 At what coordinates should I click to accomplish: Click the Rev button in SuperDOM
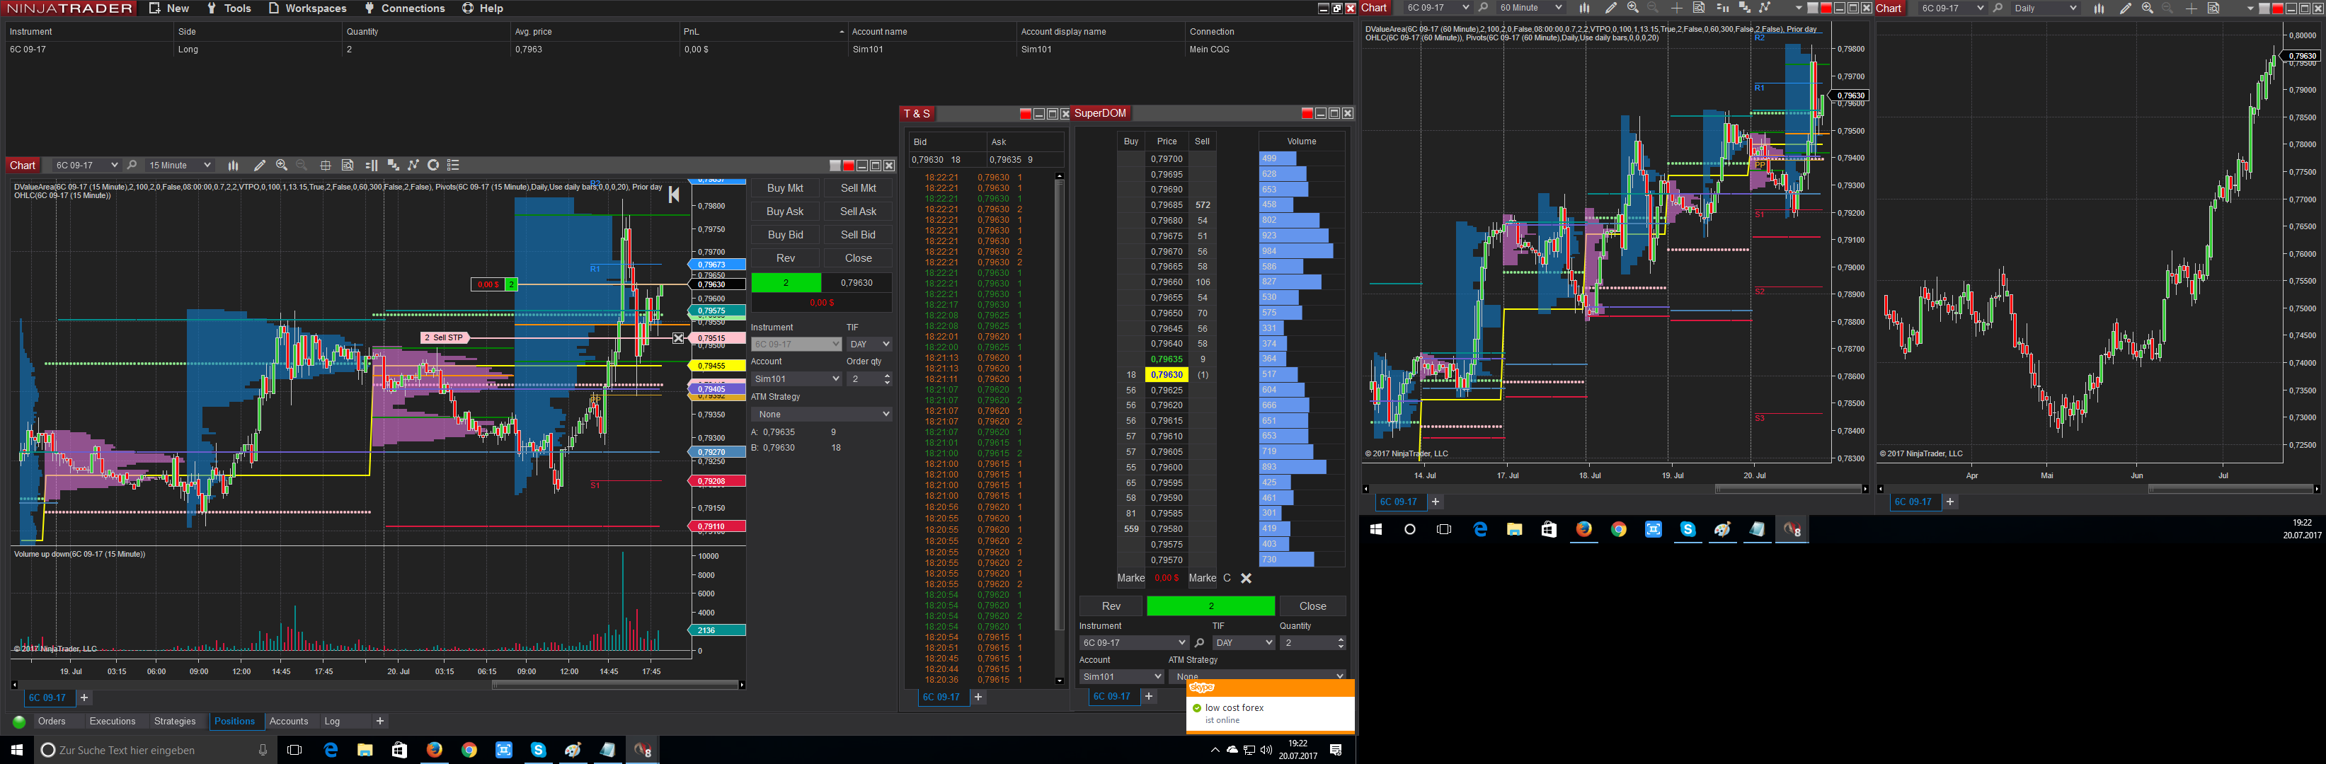pos(1111,606)
